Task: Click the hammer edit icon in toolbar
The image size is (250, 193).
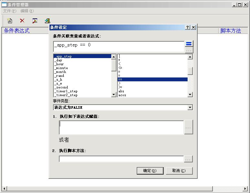Action: pos(35,21)
